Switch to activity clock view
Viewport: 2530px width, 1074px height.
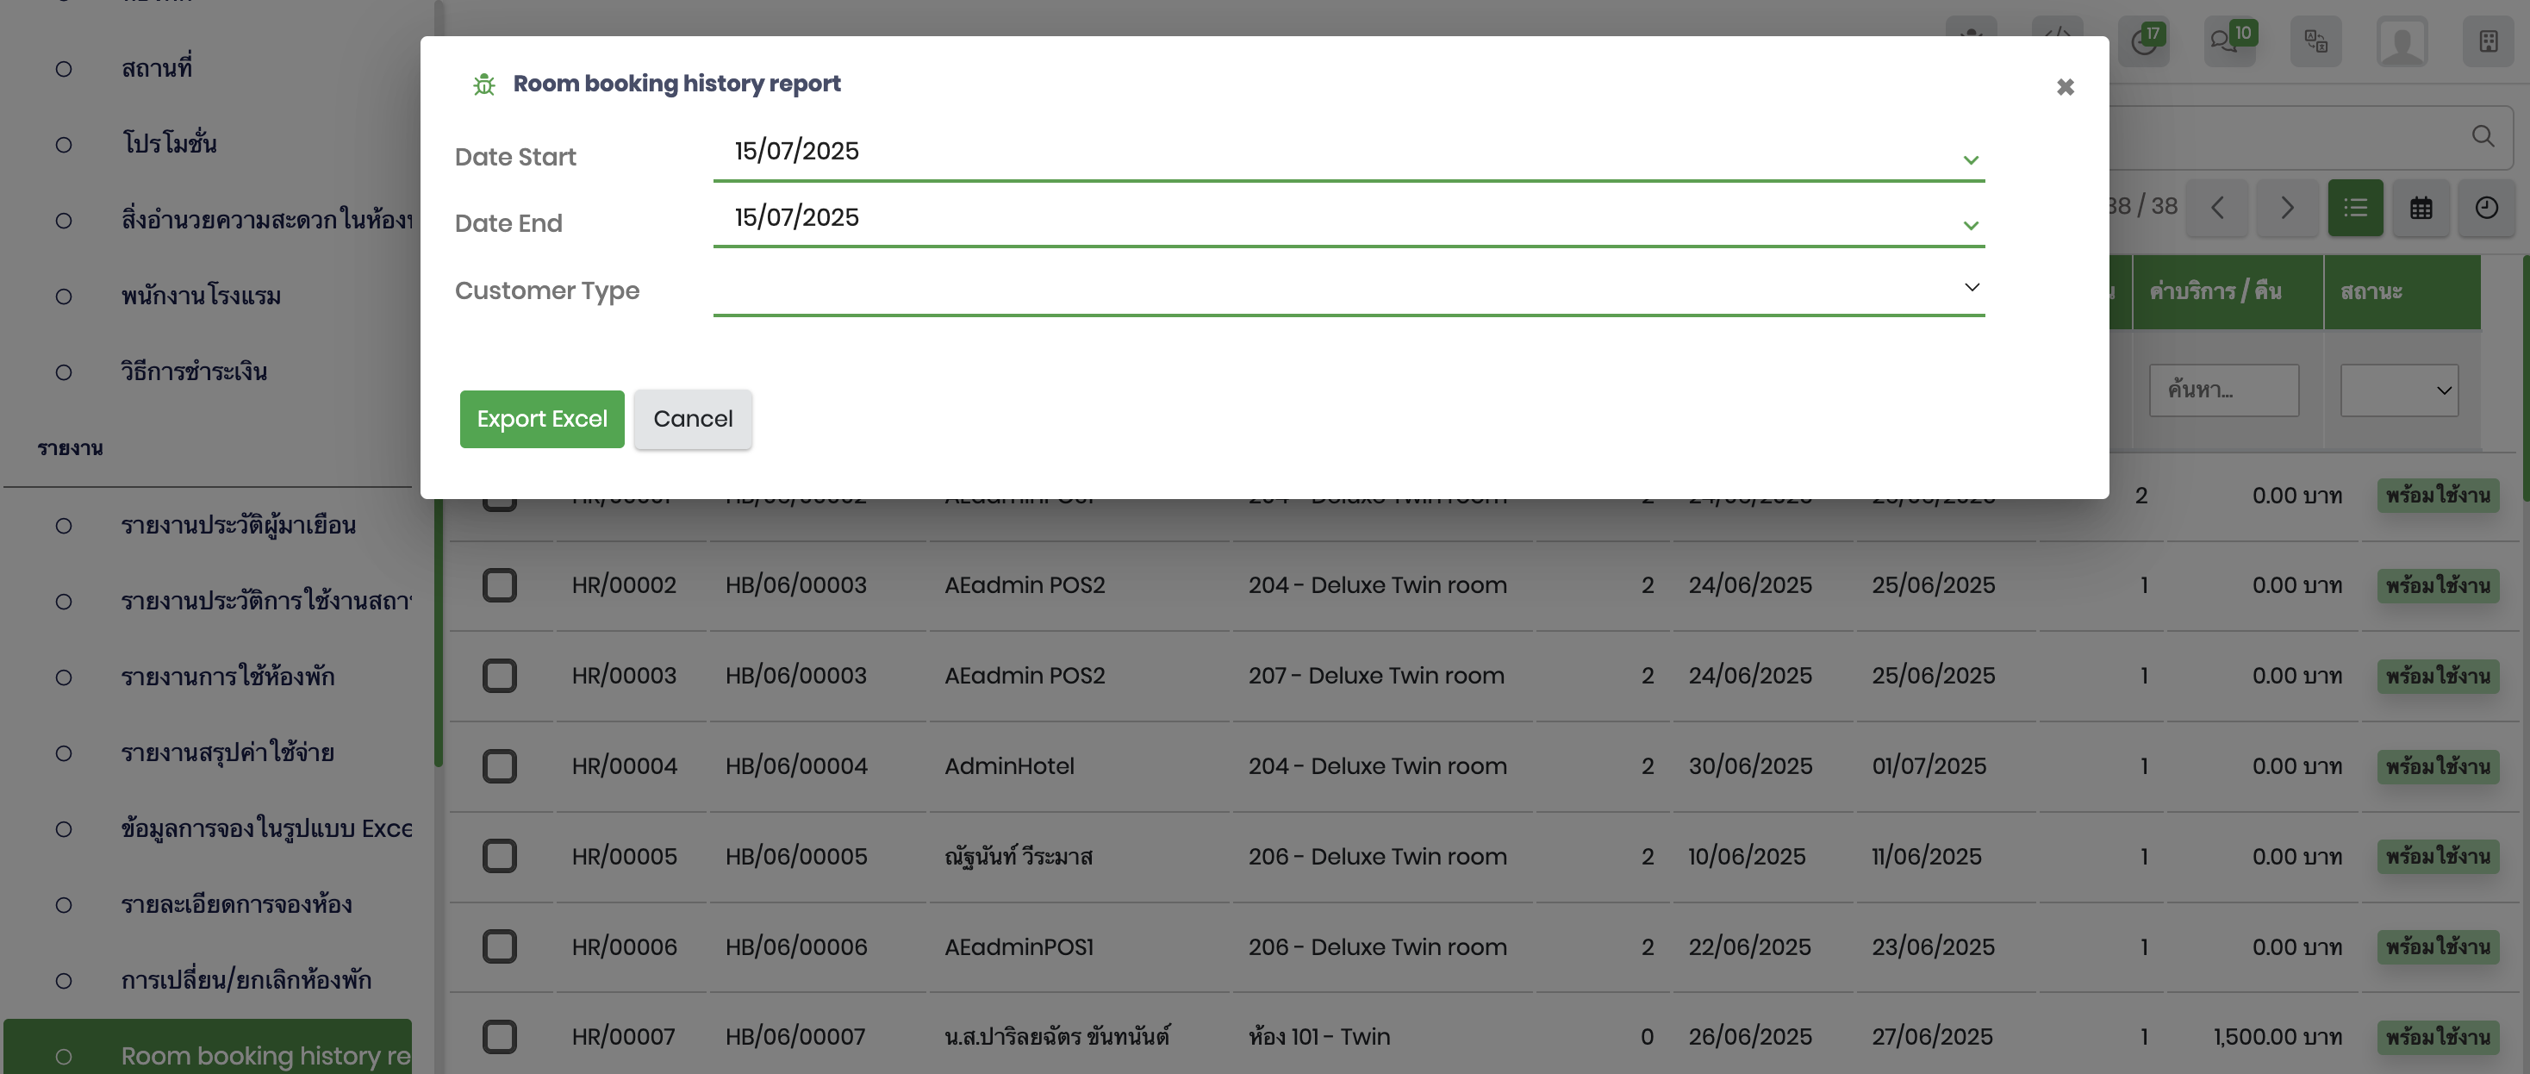[2486, 209]
